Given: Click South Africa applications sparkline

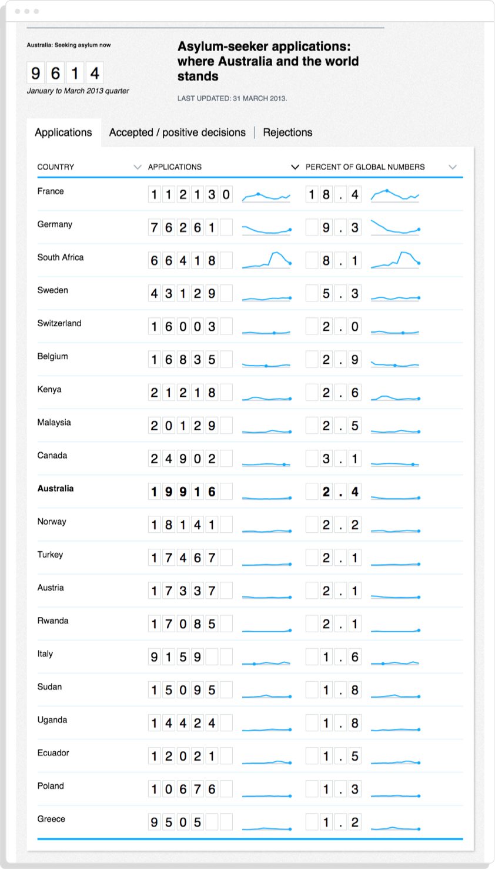Looking at the screenshot, I should coord(266,260).
